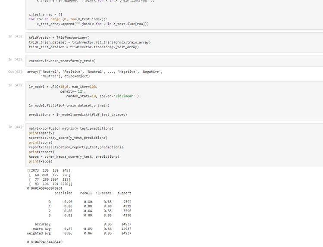Click the matrix=confusion_matrix line

(x=71, y=128)
